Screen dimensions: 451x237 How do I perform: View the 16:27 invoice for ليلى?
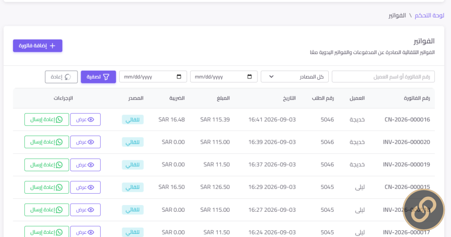(x=85, y=210)
